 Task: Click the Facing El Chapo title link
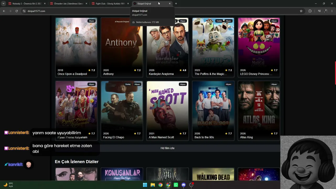coord(114,137)
